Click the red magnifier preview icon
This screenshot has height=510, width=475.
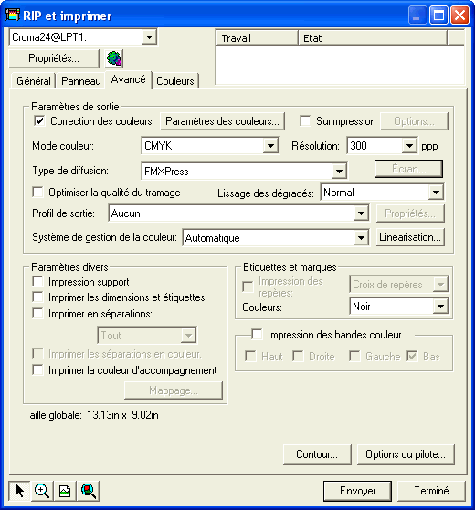(x=89, y=491)
